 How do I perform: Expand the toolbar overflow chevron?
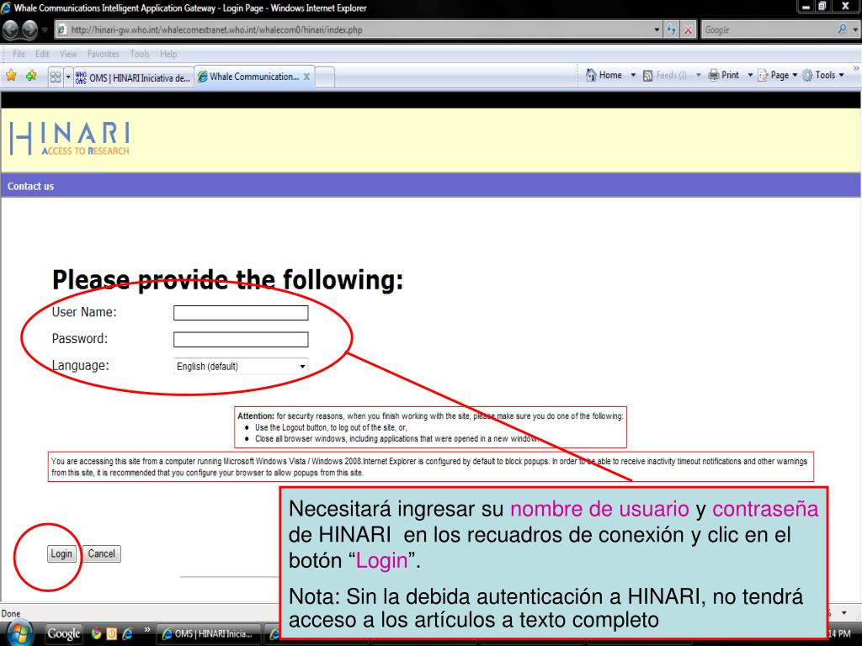pyautogui.click(x=856, y=68)
